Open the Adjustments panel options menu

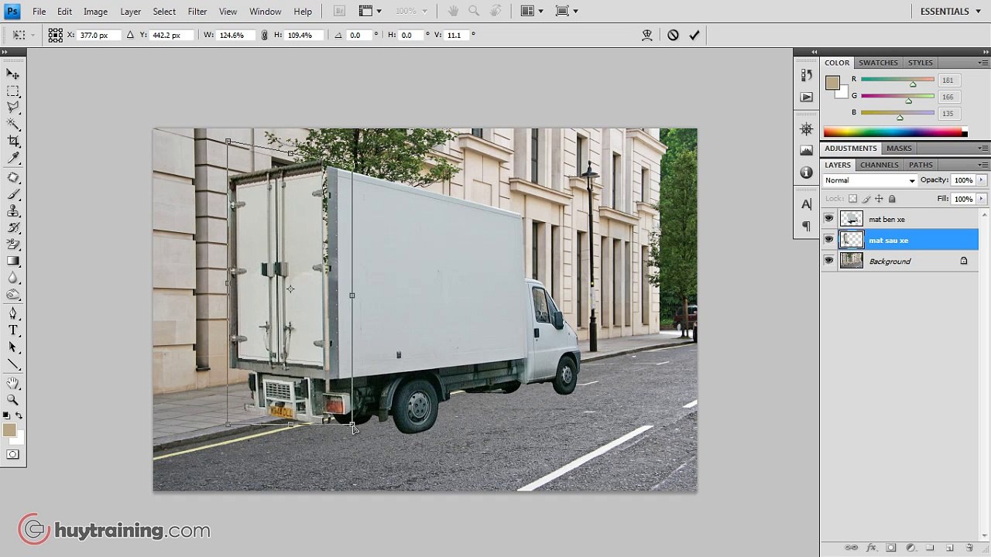pyautogui.click(x=983, y=148)
